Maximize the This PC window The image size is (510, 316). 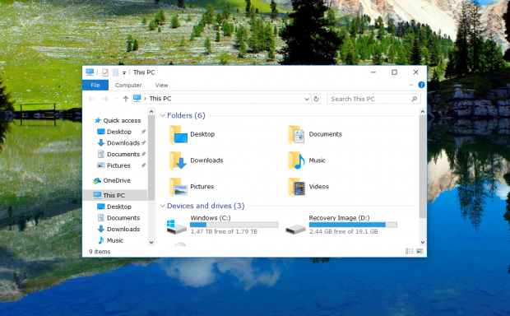[x=394, y=72]
